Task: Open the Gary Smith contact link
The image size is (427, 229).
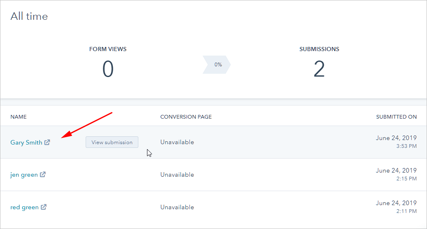Action: (26, 143)
